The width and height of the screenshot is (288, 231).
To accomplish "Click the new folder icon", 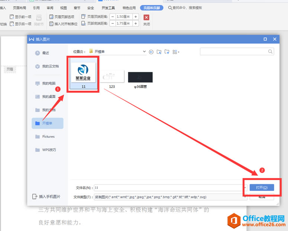I will [x=167, y=52].
